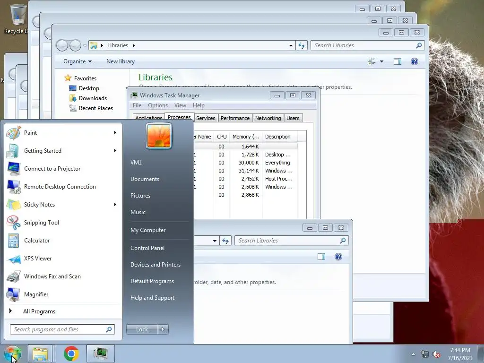Open Task Manager View menu
The width and height of the screenshot is (484, 363).
[180, 105]
